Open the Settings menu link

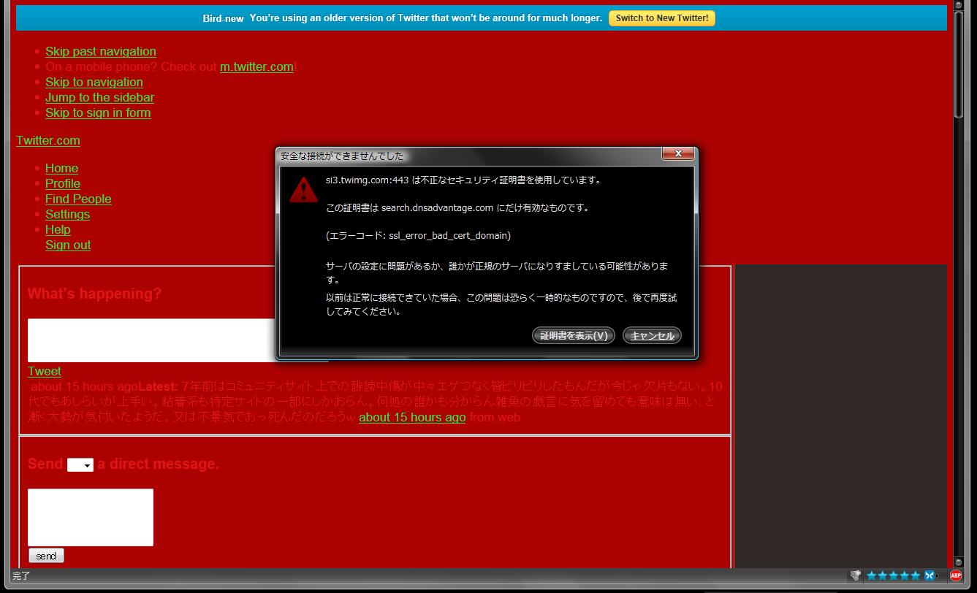(x=67, y=214)
